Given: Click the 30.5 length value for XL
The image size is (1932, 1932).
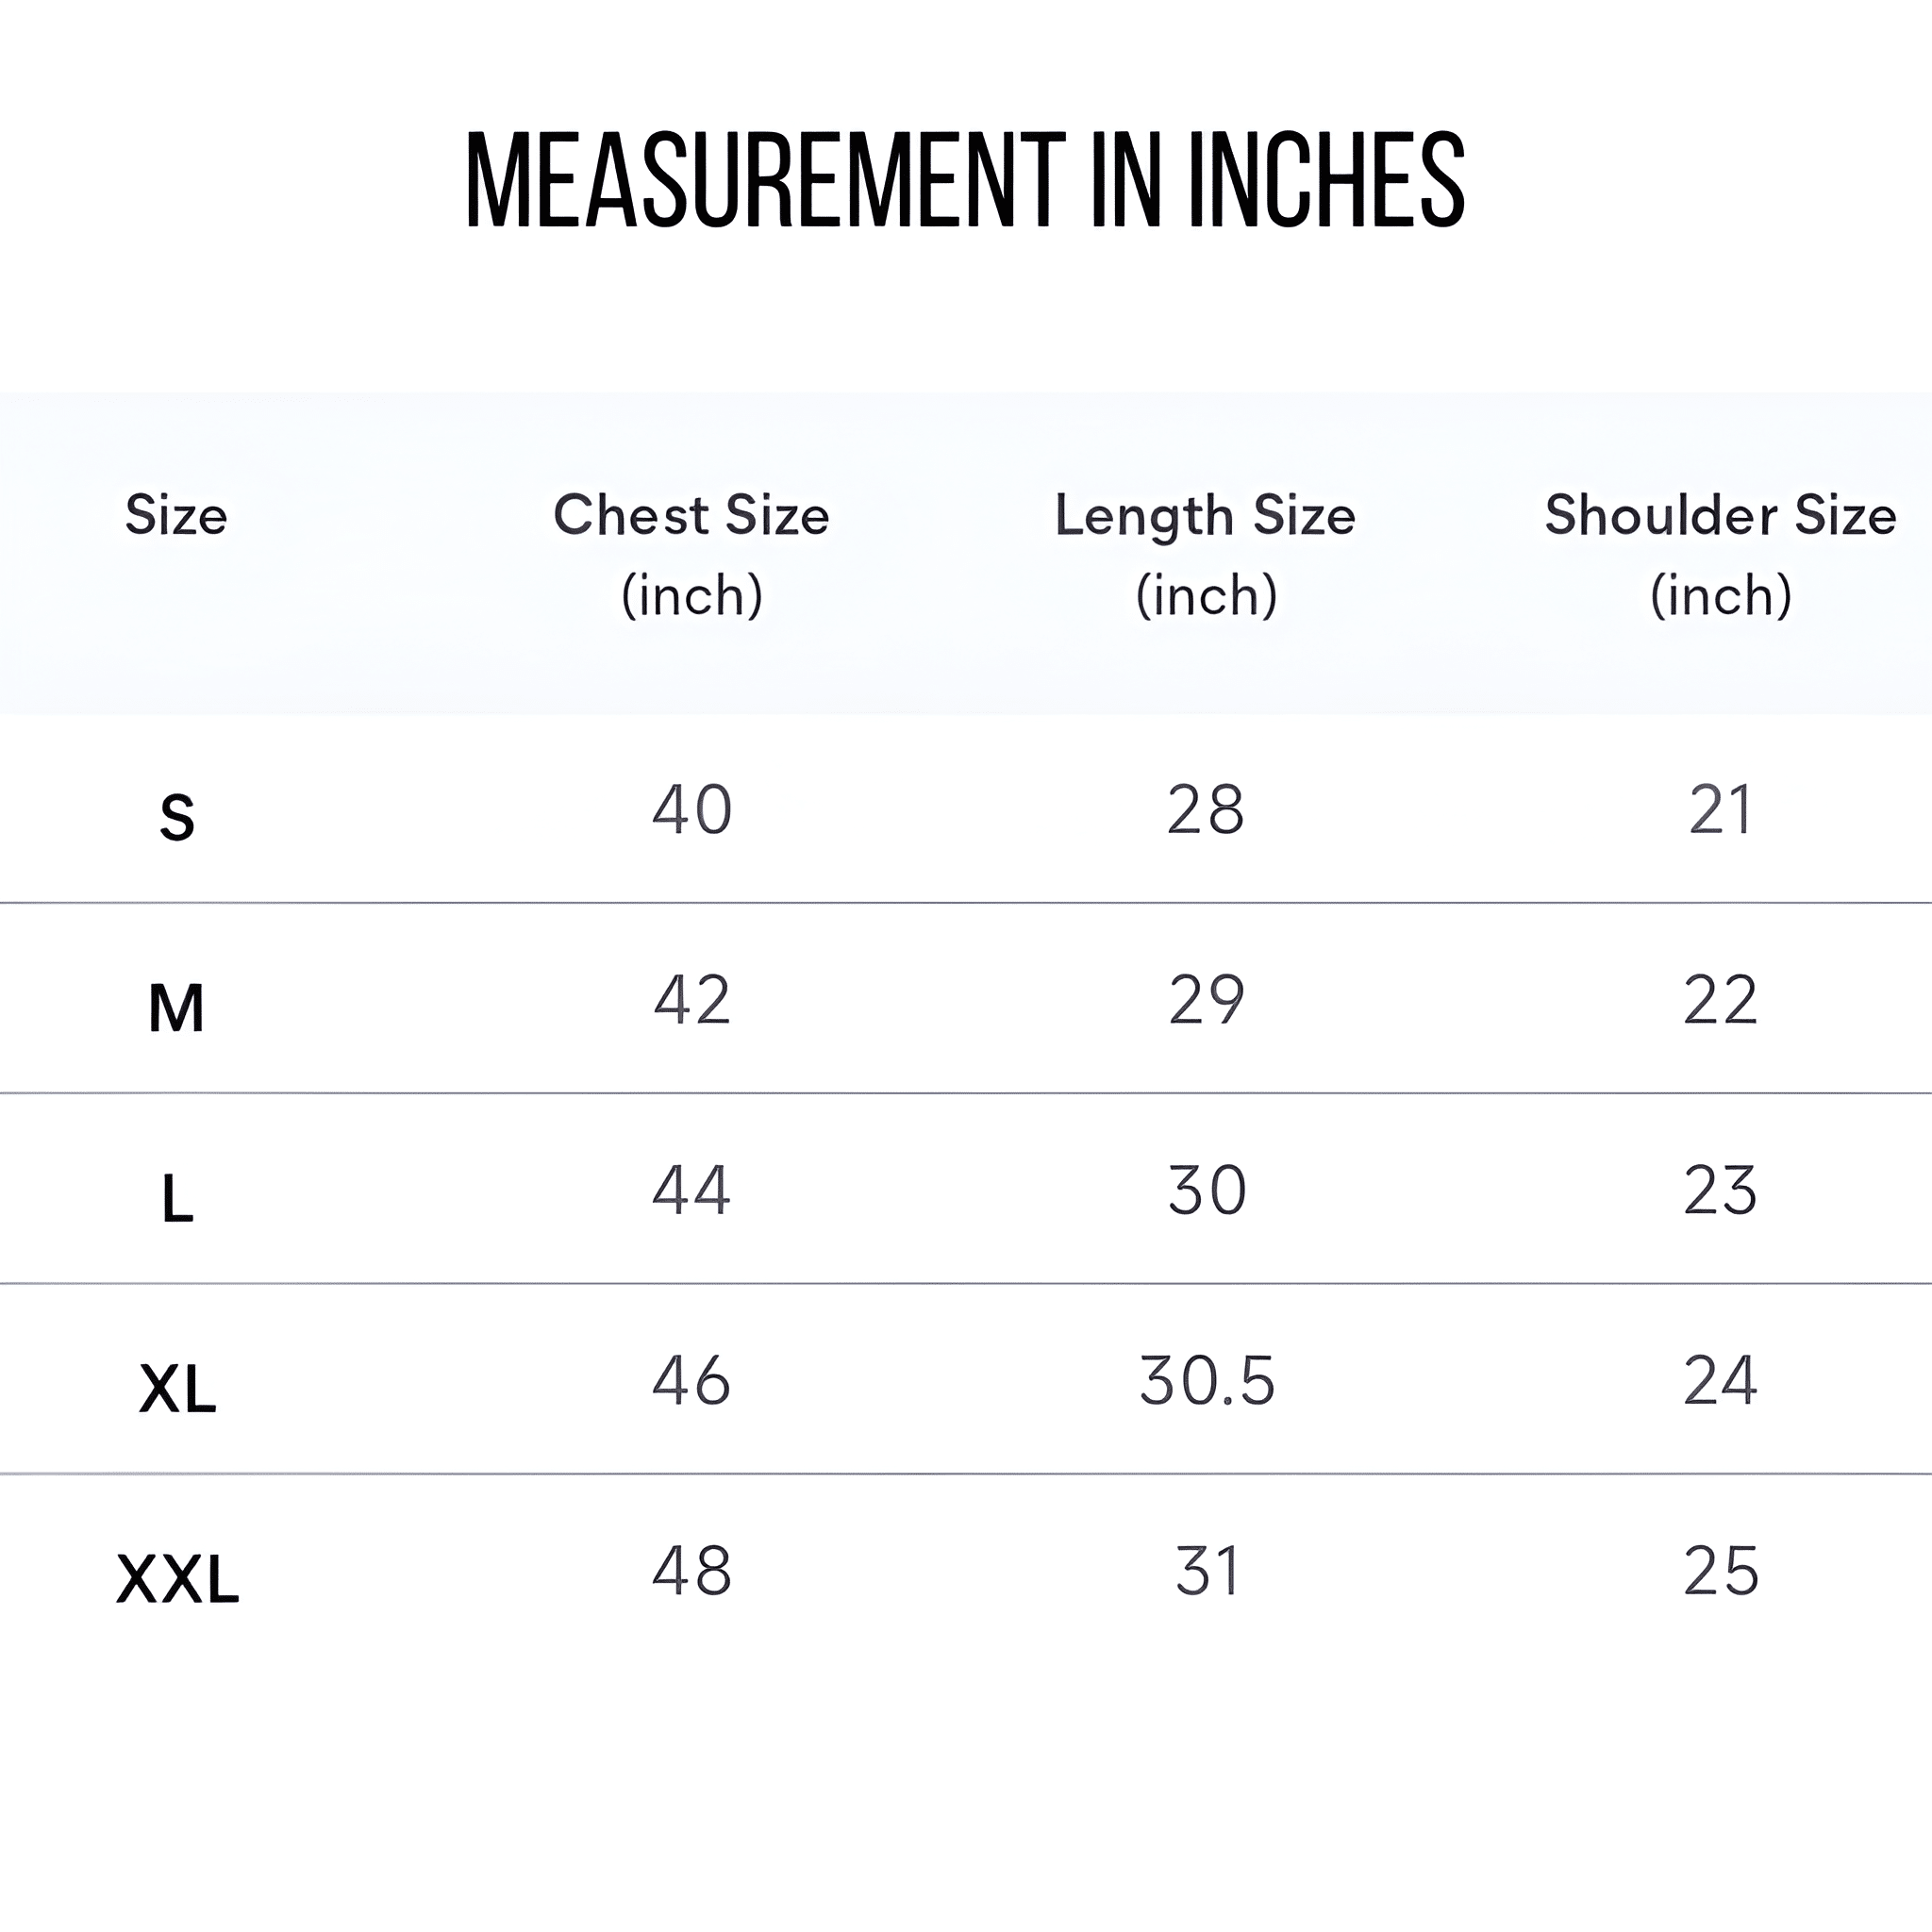Looking at the screenshot, I should pyautogui.click(x=1207, y=1380).
